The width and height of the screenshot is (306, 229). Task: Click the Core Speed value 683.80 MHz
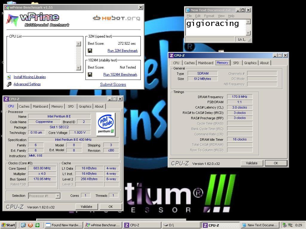(x=42, y=168)
